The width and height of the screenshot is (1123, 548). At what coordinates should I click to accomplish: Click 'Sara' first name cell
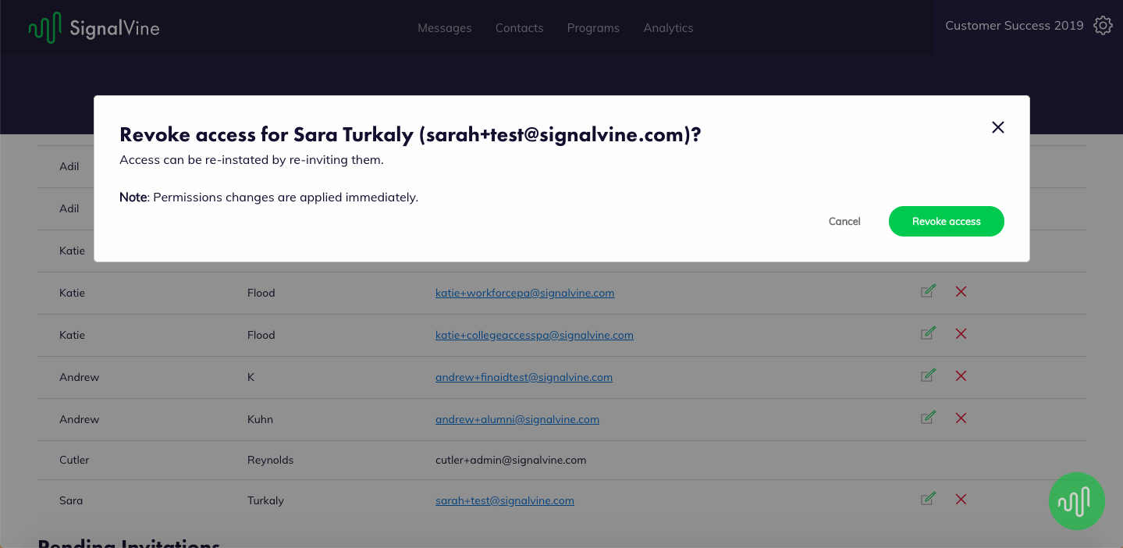71,500
